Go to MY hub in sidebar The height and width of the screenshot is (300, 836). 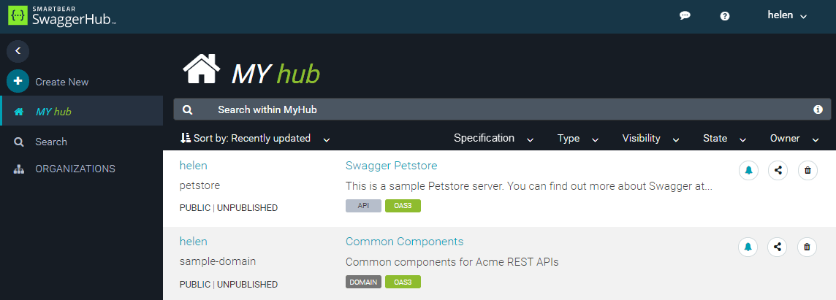53,112
